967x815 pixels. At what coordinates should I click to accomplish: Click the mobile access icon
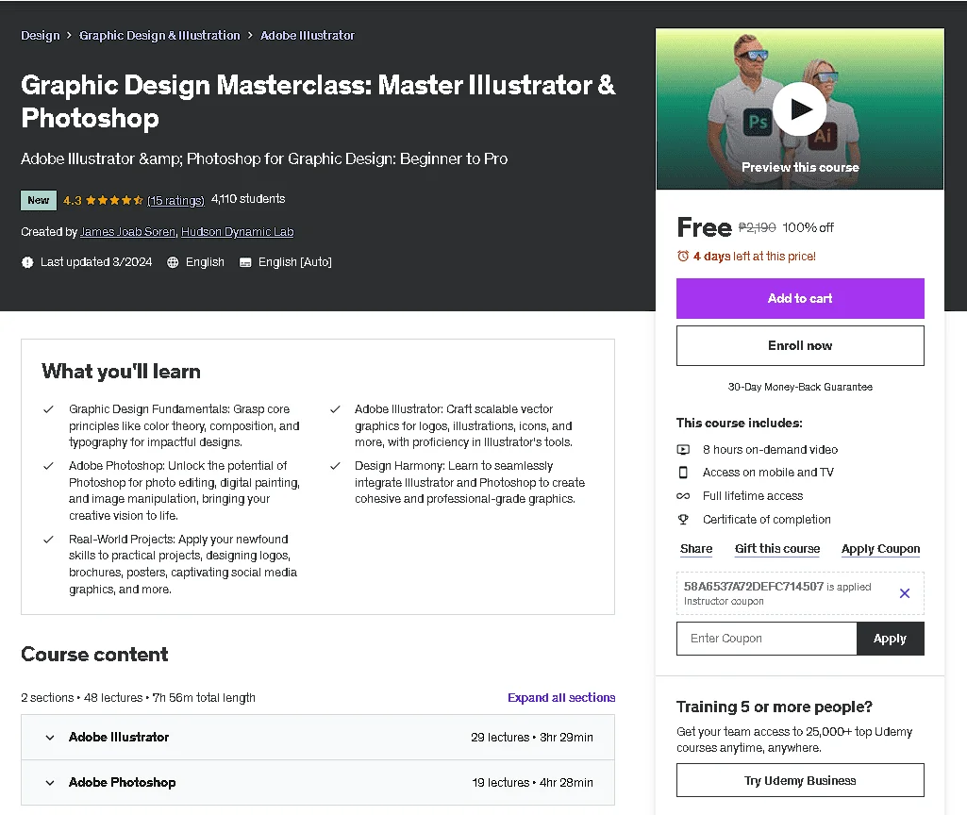pyautogui.click(x=683, y=473)
